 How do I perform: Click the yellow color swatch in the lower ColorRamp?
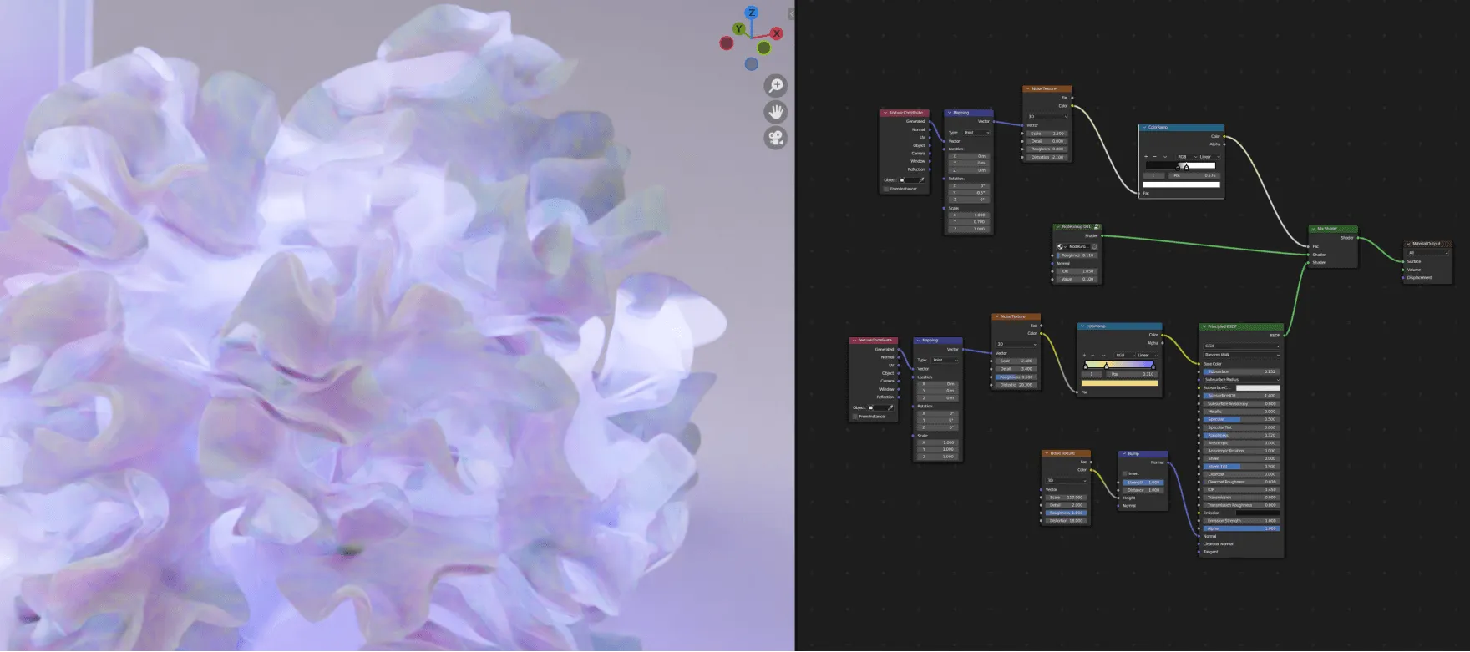click(x=1119, y=383)
